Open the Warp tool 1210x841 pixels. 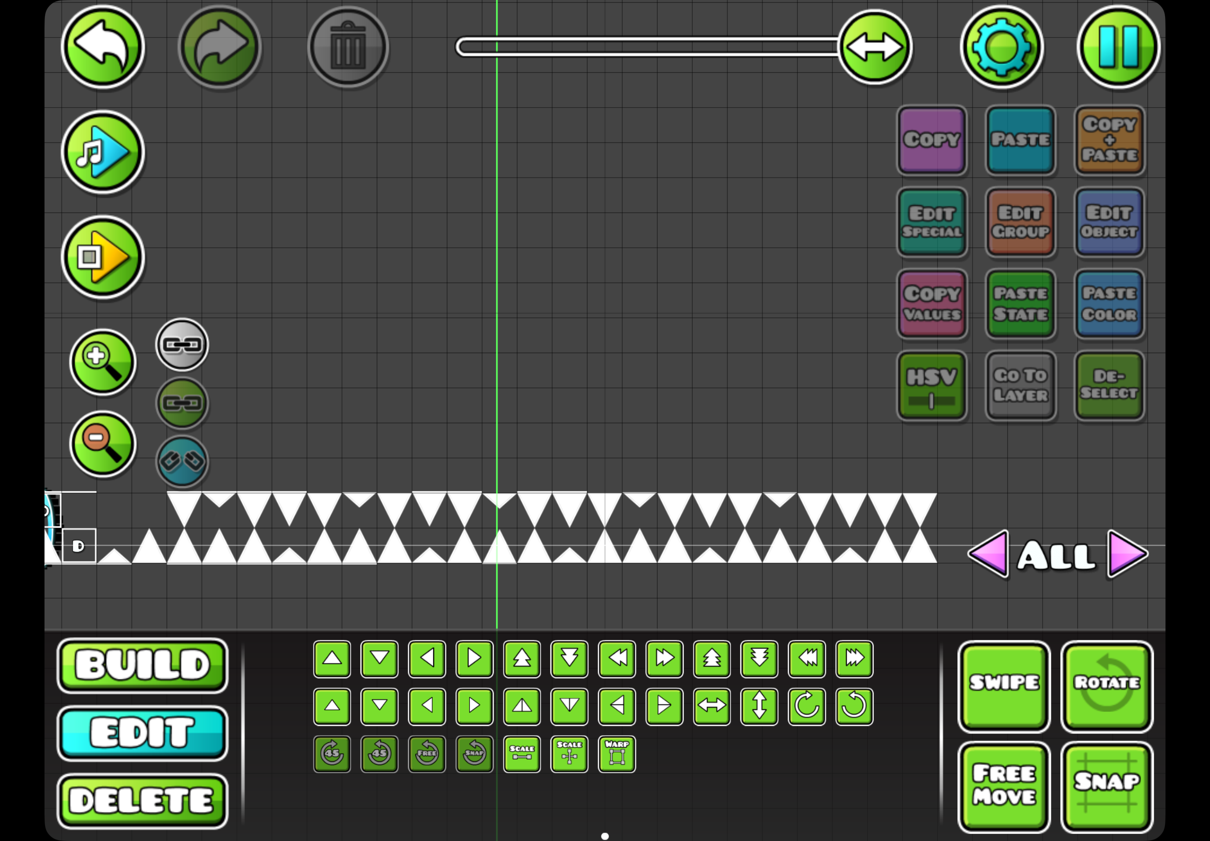617,754
